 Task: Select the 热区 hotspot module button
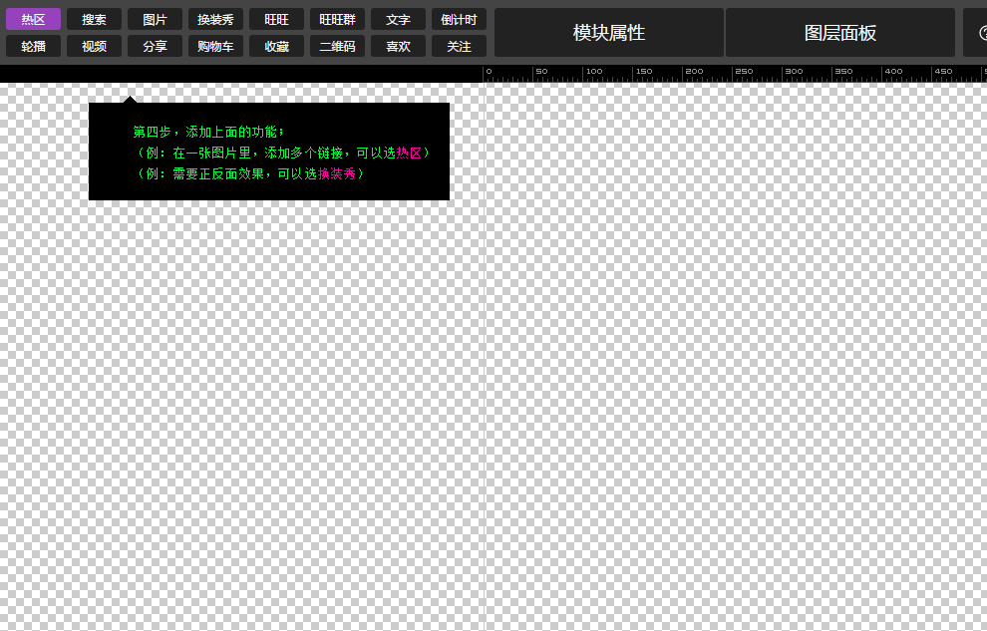[33, 20]
